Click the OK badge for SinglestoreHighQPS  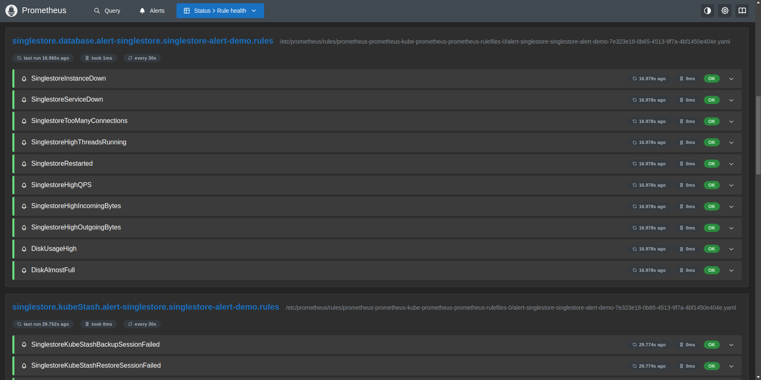[712, 185]
